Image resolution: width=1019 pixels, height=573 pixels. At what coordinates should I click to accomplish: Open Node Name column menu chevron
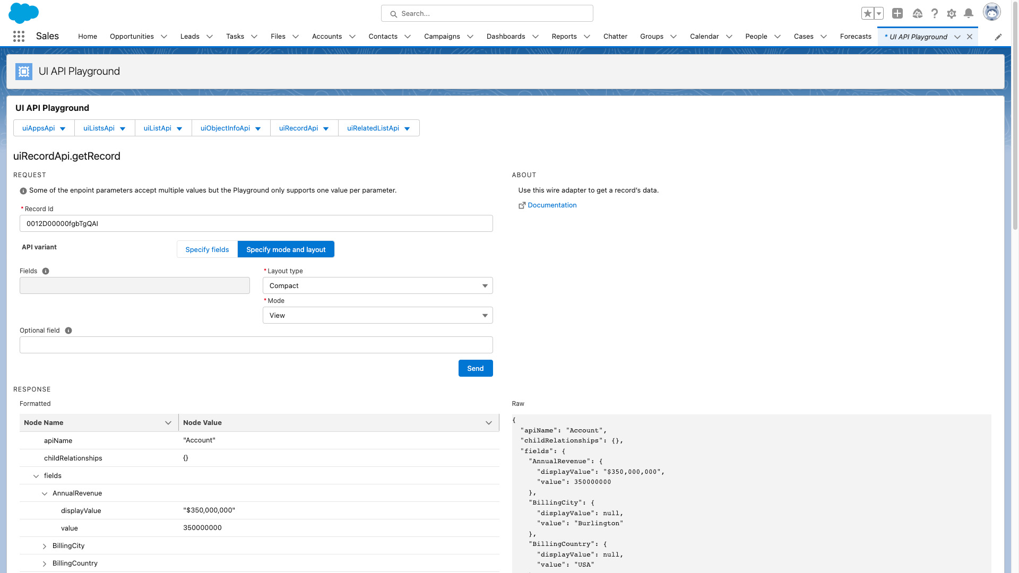coord(168,423)
